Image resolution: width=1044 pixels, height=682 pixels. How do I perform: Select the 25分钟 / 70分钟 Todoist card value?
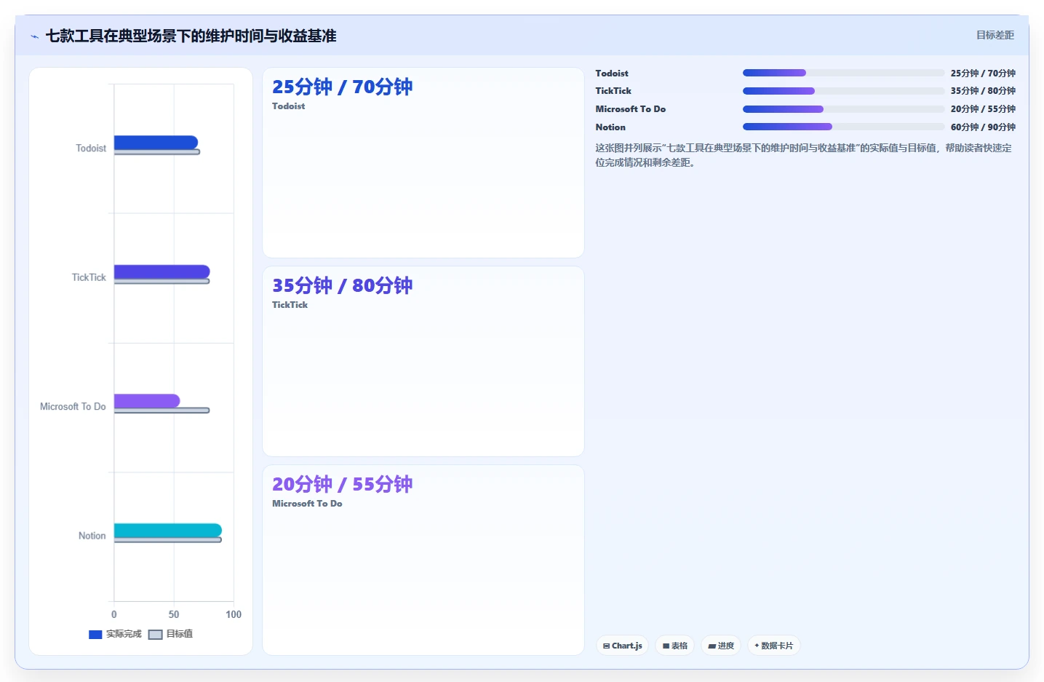tap(342, 87)
